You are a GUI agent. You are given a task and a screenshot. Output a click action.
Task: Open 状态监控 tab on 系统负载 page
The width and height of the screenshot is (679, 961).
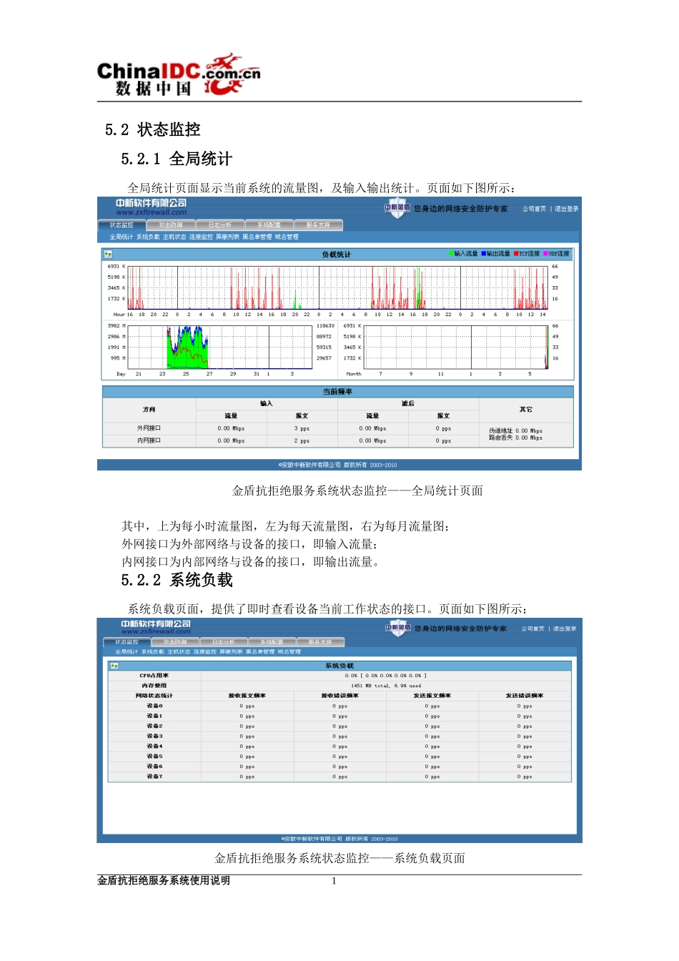tap(127, 642)
